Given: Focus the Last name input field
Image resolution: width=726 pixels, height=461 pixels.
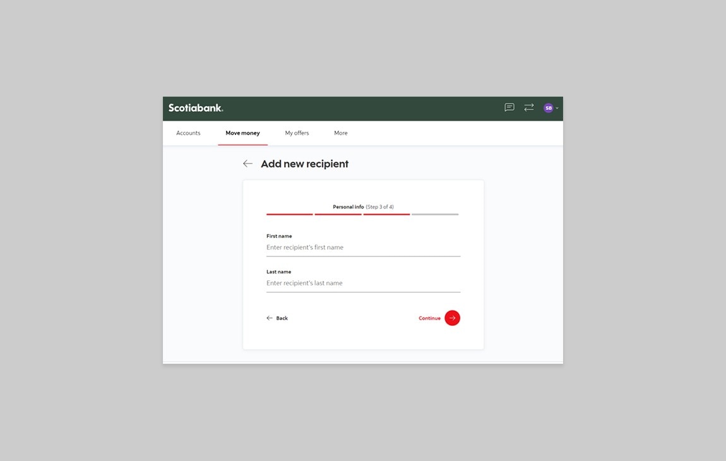Looking at the screenshot, I should click(364, 283).
